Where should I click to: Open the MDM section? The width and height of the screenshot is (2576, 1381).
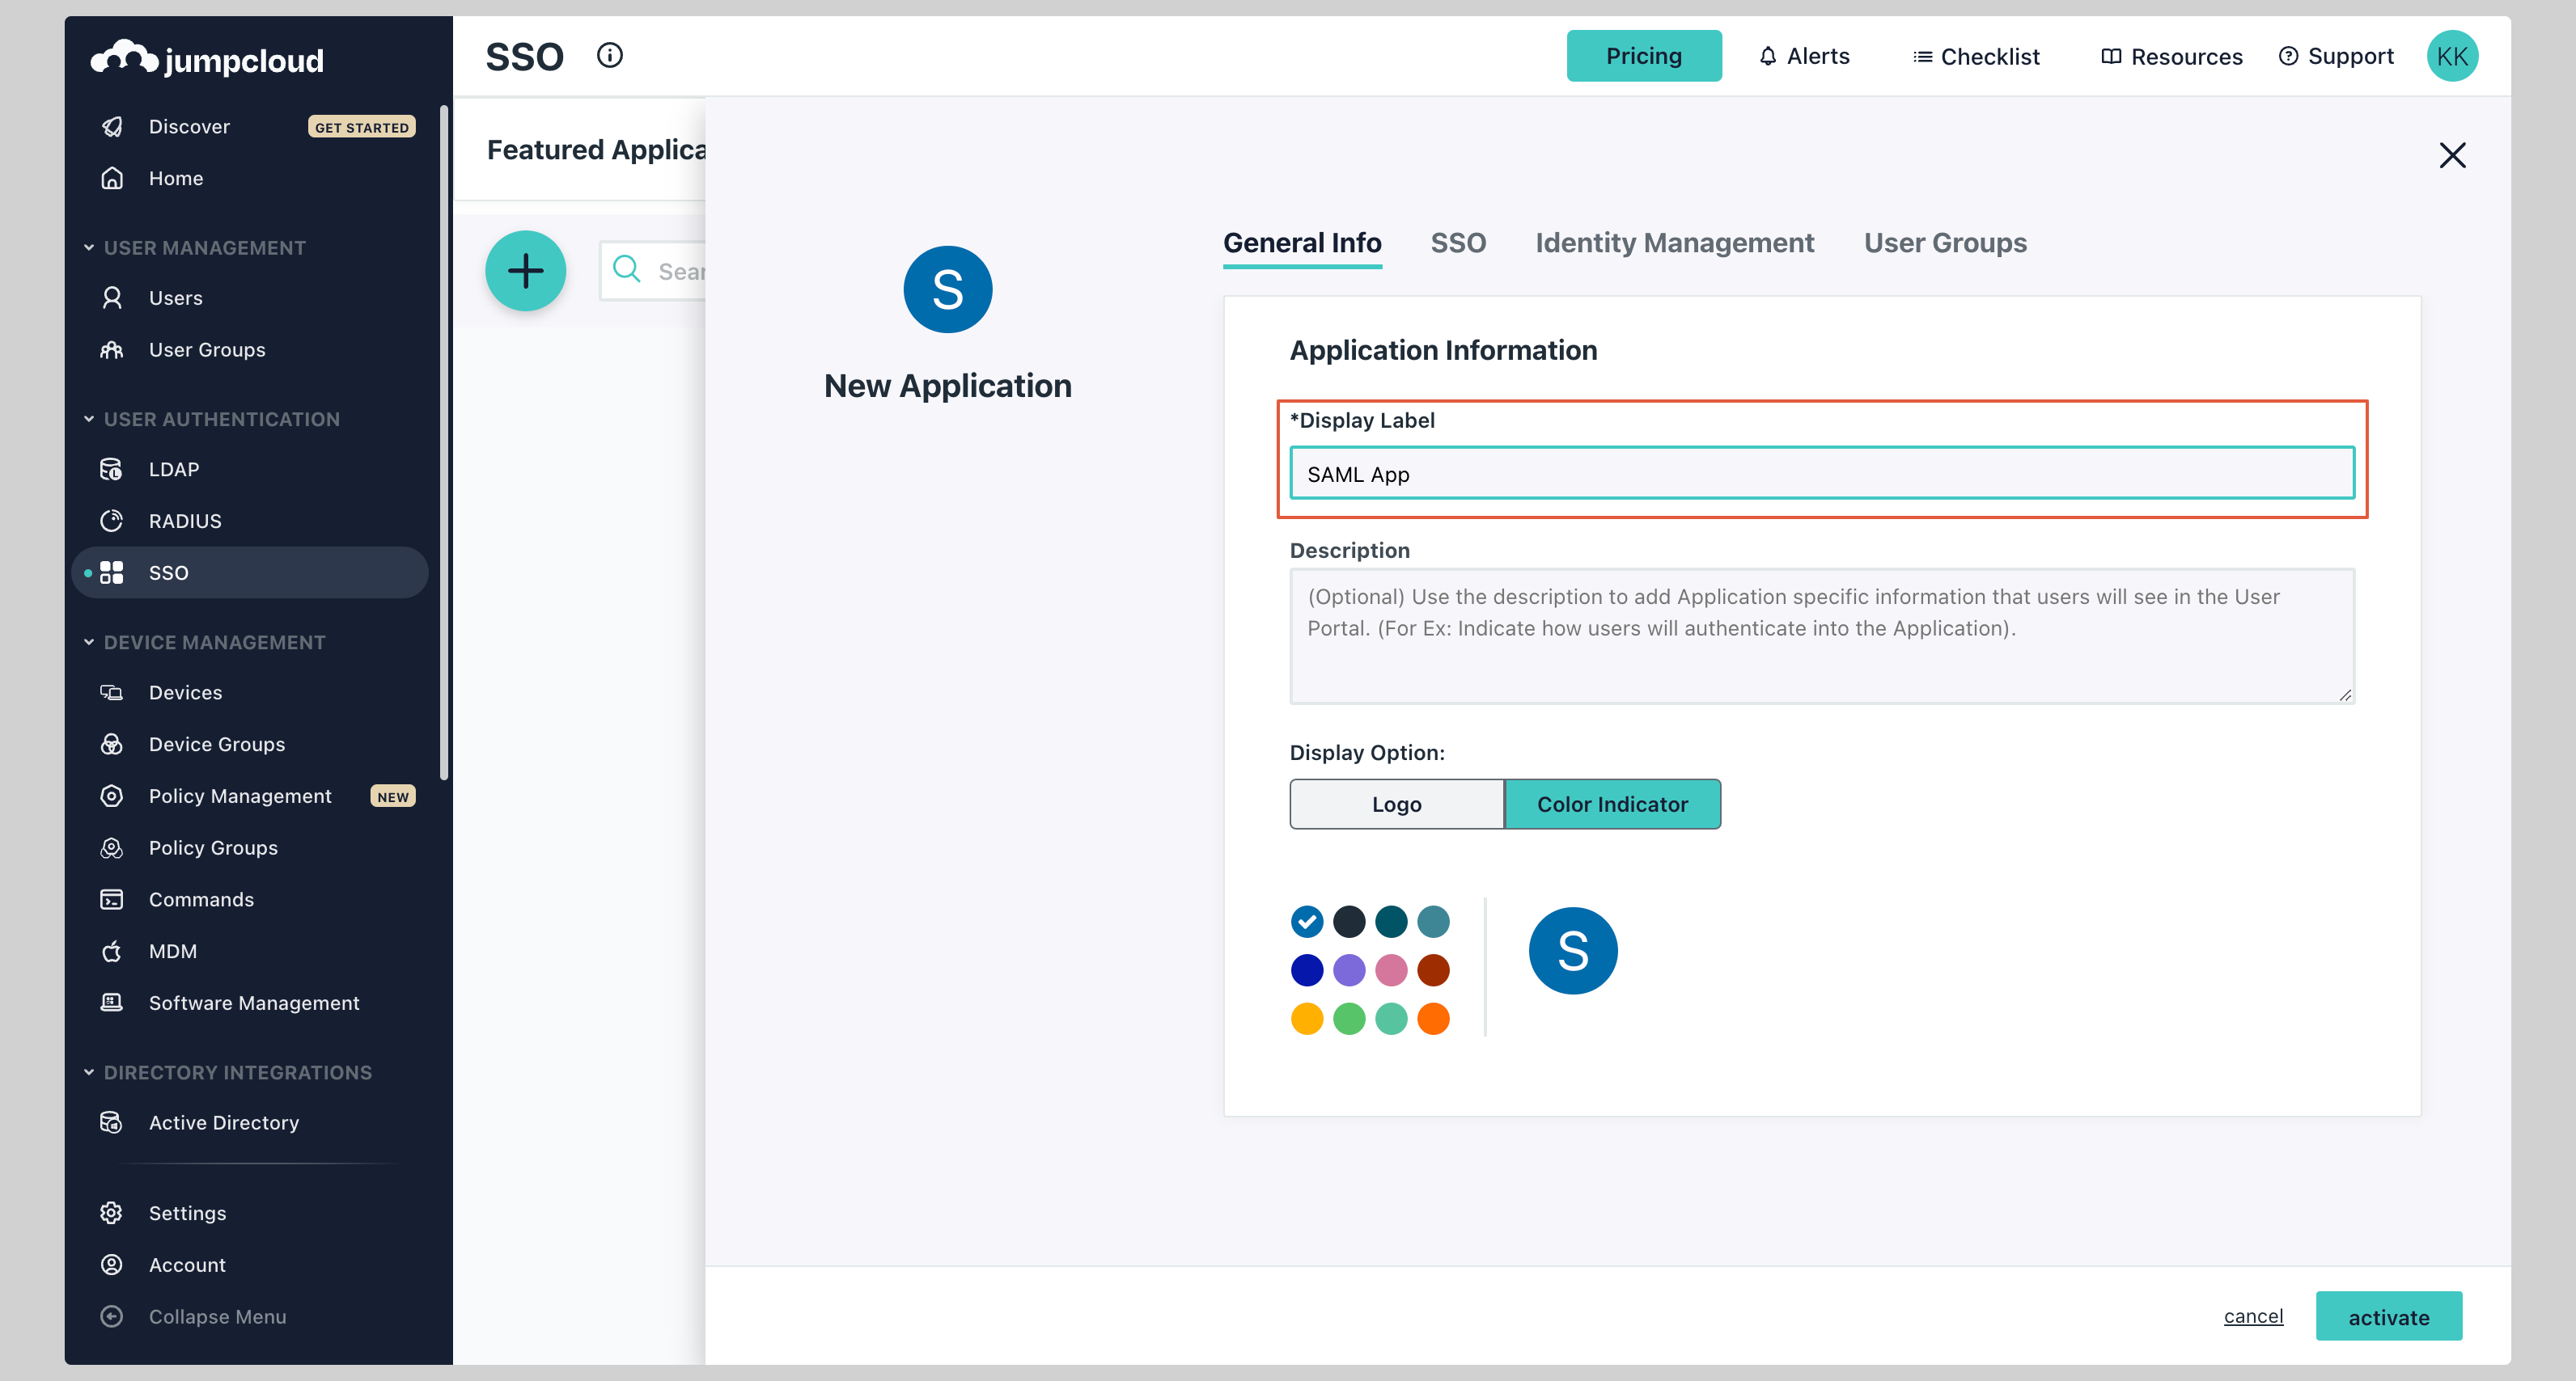[x=172, y=950]
